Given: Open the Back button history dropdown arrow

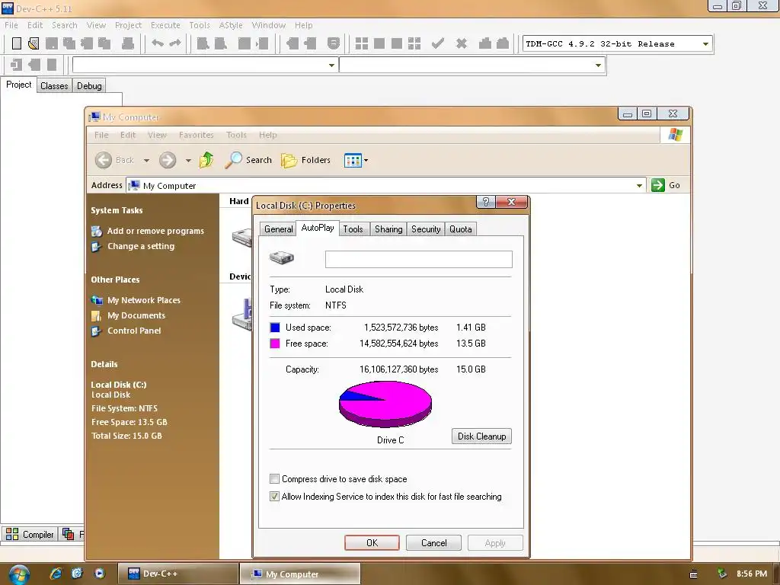Looking at the screenshot, I should 146,160.
